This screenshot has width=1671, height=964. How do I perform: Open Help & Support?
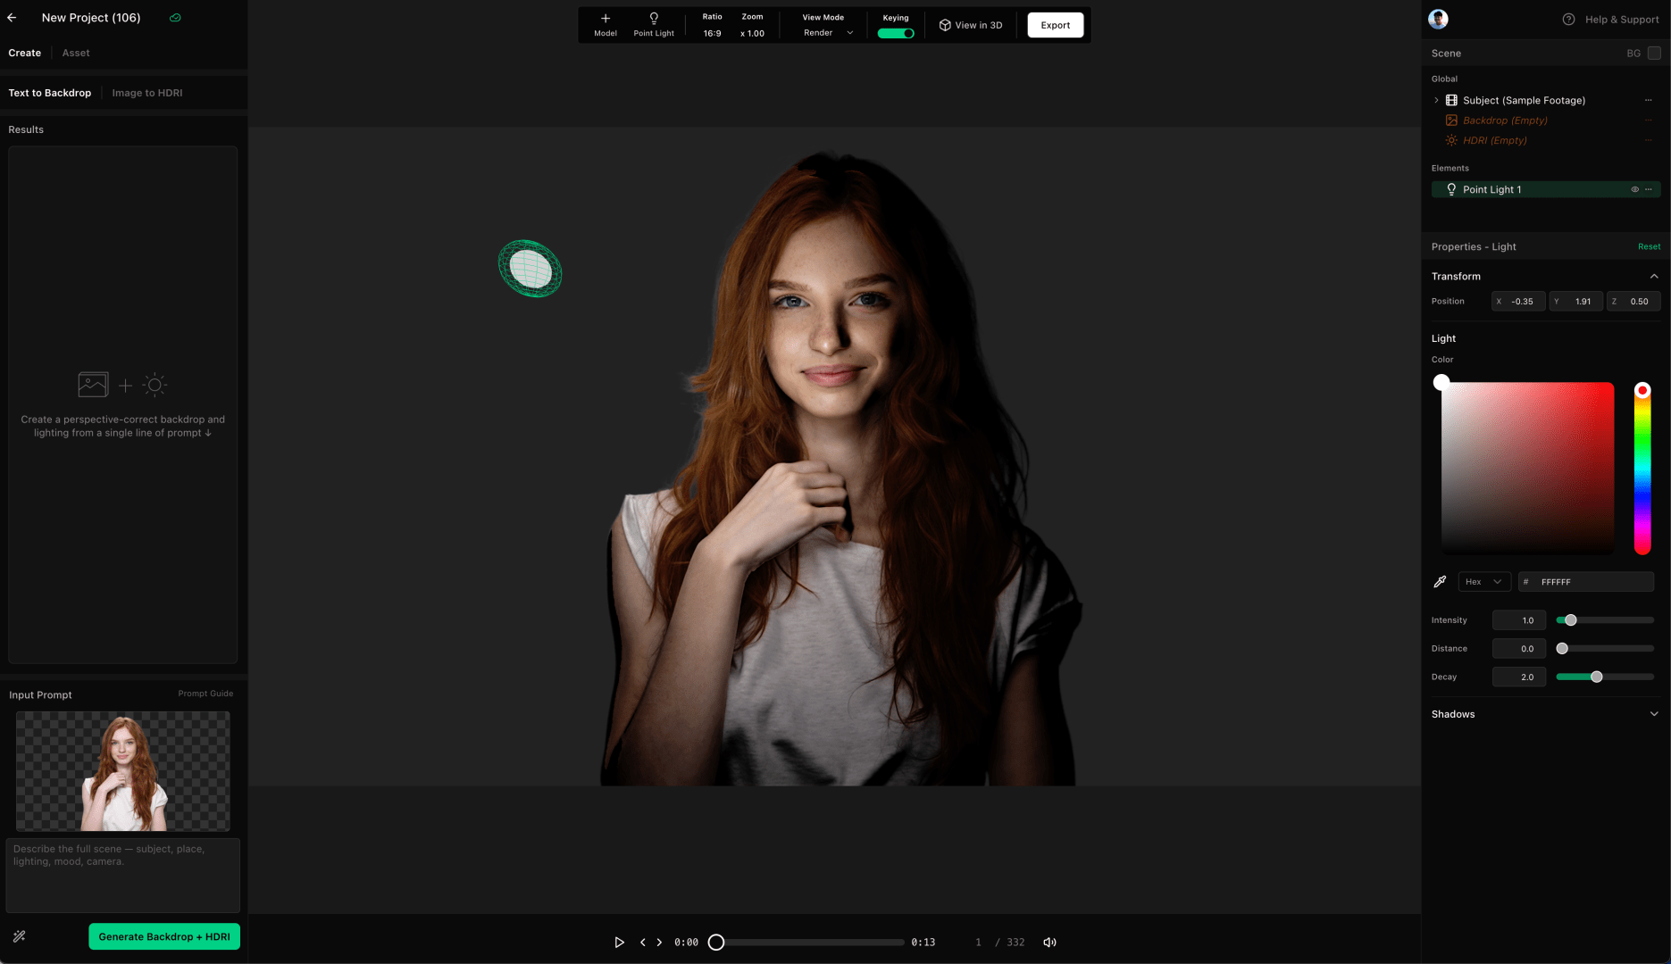tap(1610, 19)
